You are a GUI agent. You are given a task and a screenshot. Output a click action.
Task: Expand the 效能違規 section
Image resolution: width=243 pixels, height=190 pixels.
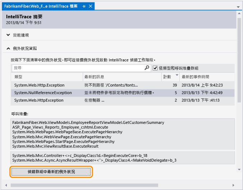(x=8, y=35)
